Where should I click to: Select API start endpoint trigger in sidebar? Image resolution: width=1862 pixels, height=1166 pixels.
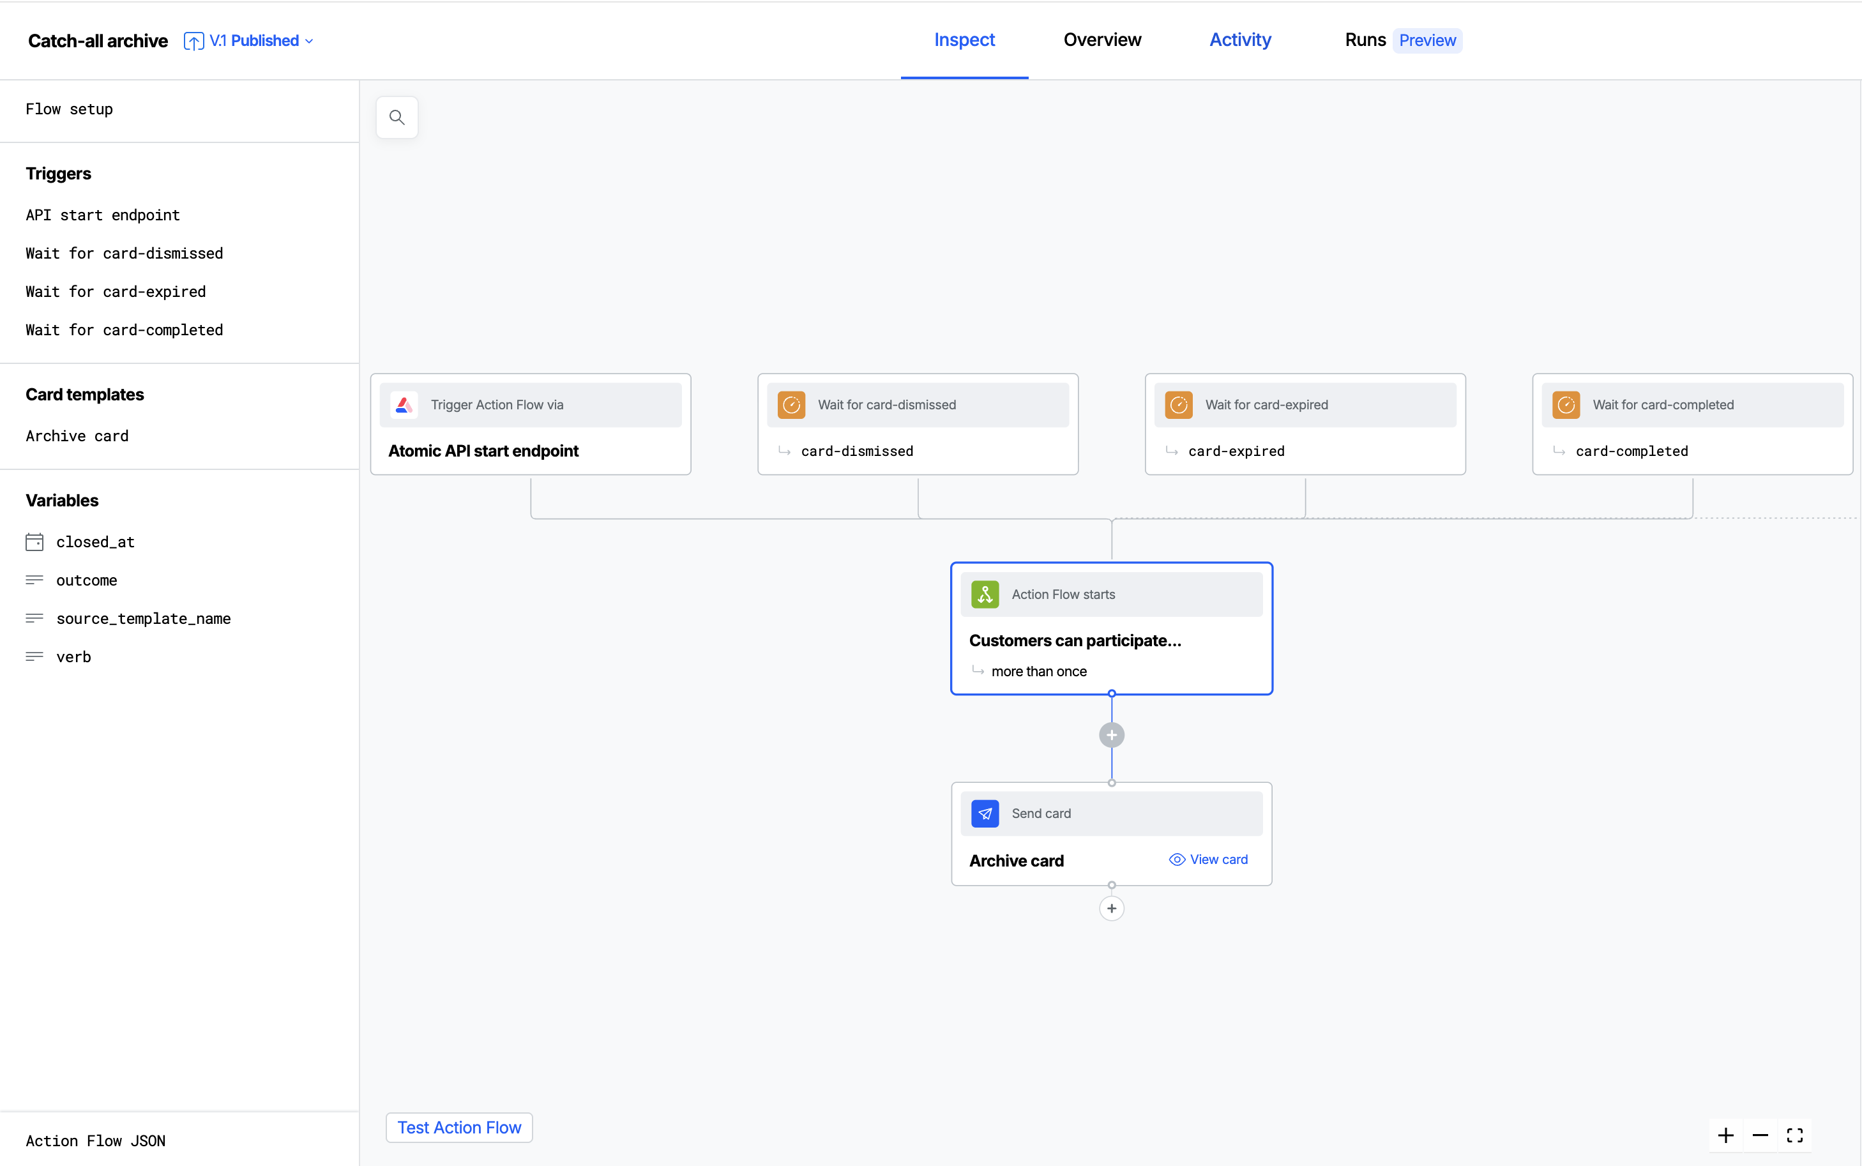coord(103,215)
